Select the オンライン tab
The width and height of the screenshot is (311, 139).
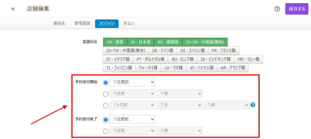pyautogui.click(x=107, y=23)
